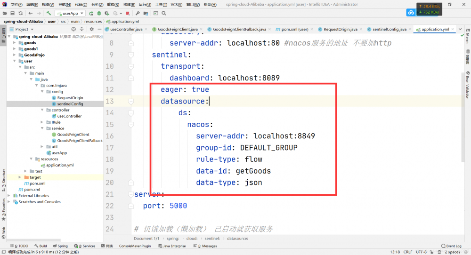Click resources in the breadcrumb bar
471x255 pixels.
(93, 21)
